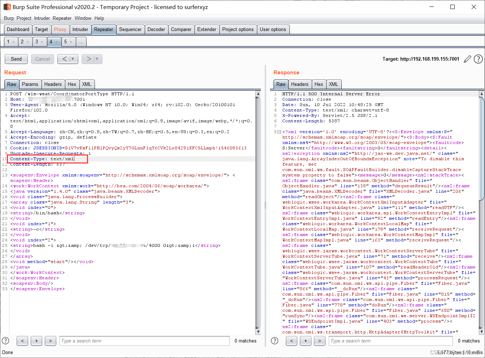Open history dropdown next to back arrow
This screenshot has width=485, height=358.
point(73,59)
